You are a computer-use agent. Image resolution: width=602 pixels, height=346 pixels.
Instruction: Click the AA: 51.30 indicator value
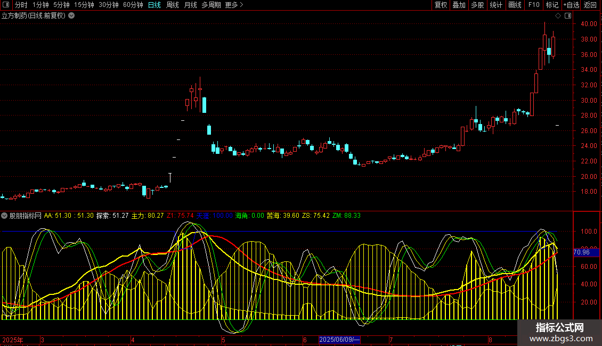tap(58, 216)
